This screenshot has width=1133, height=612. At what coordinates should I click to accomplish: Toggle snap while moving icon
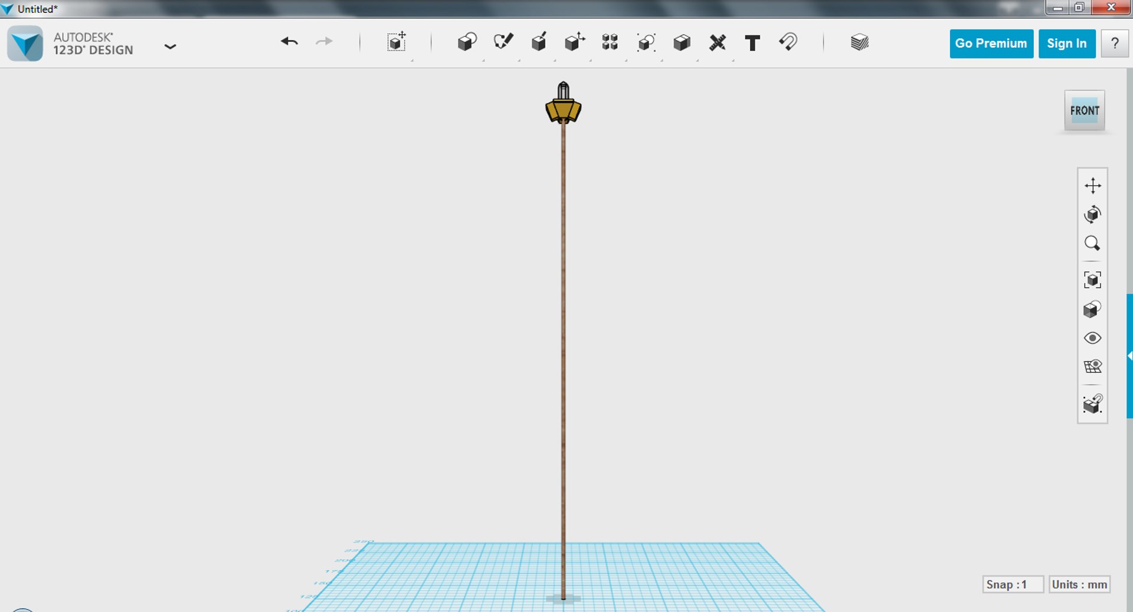click(1092, 404)
